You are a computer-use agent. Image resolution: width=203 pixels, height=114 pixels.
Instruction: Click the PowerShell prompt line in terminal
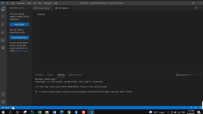[84, 92]
